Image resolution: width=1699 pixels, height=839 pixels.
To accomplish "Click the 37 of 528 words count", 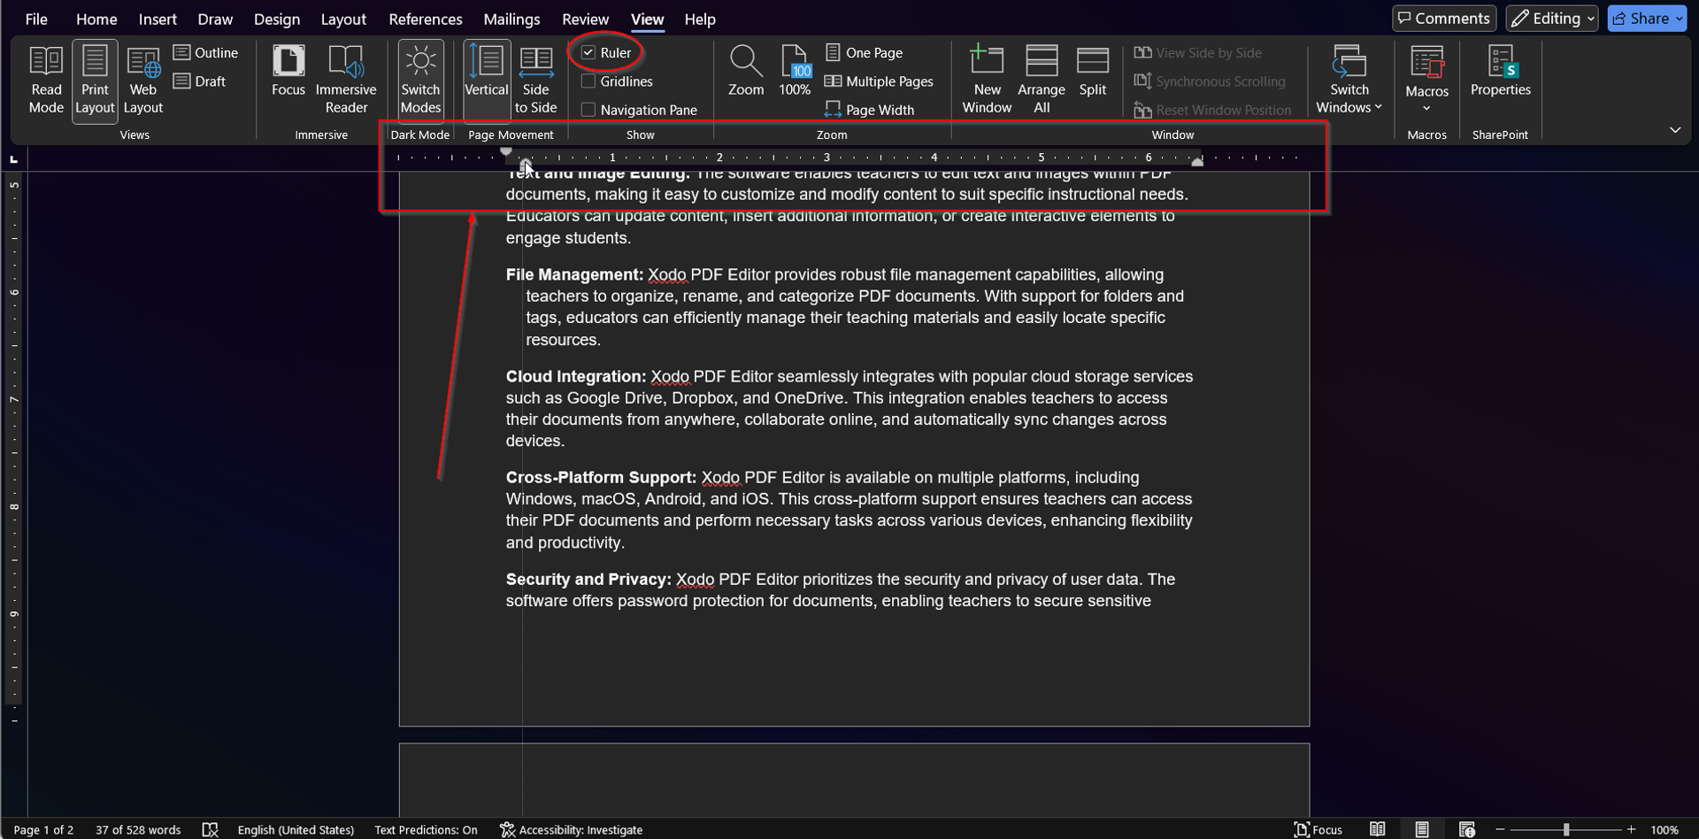I will pos(138,829).
